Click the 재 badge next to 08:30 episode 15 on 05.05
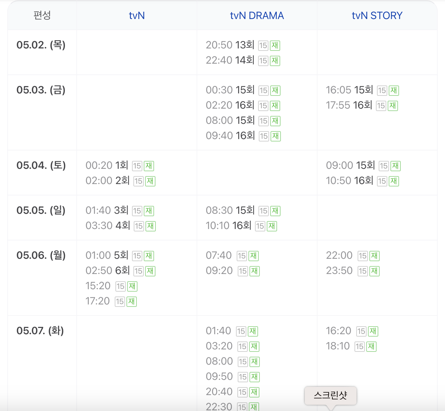This screenshot has width=445, height=411. point(275,211)
